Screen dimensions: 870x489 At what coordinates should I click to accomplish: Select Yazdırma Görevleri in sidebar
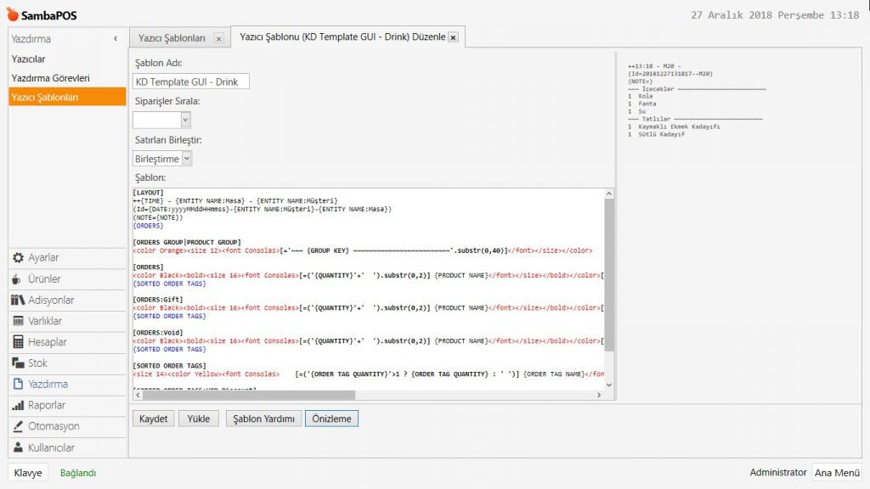50,78
